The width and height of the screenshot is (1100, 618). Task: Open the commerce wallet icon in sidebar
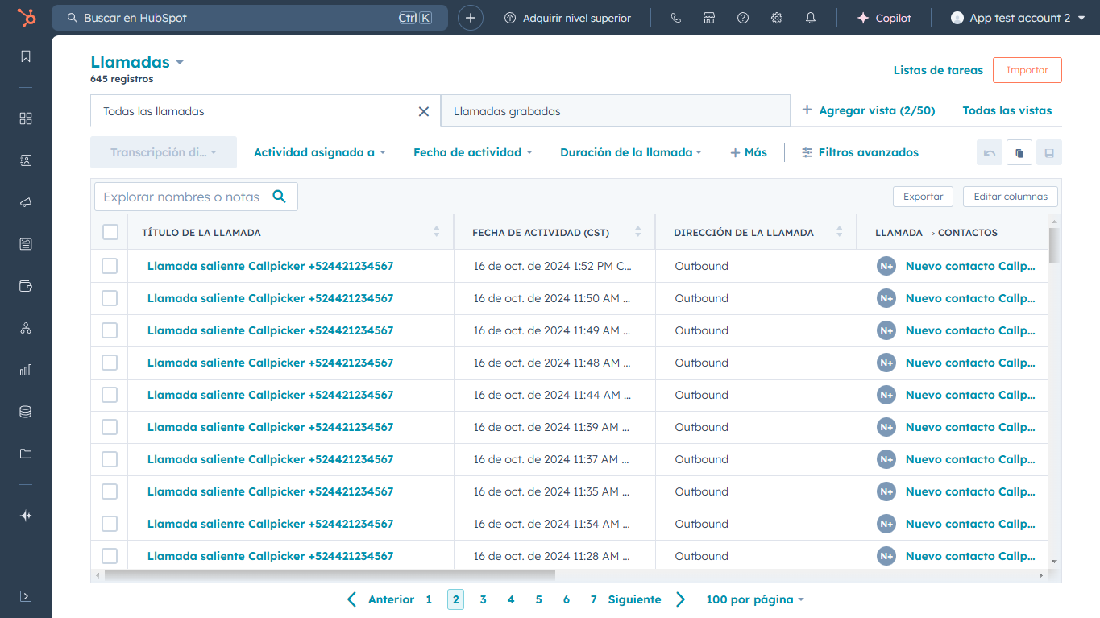[26, 286]
